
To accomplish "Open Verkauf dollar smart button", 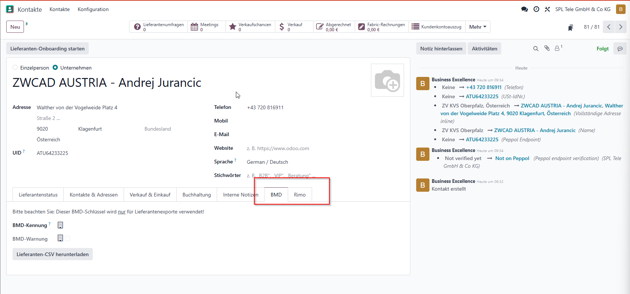I will click(294, 27).
